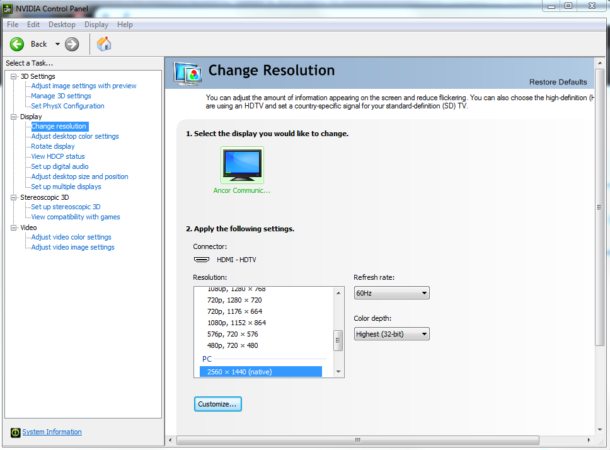Click the horizontal scroll right arrow
Image resolution: width=610 pixels, height=450 pixels.
[x=589, y=441]
